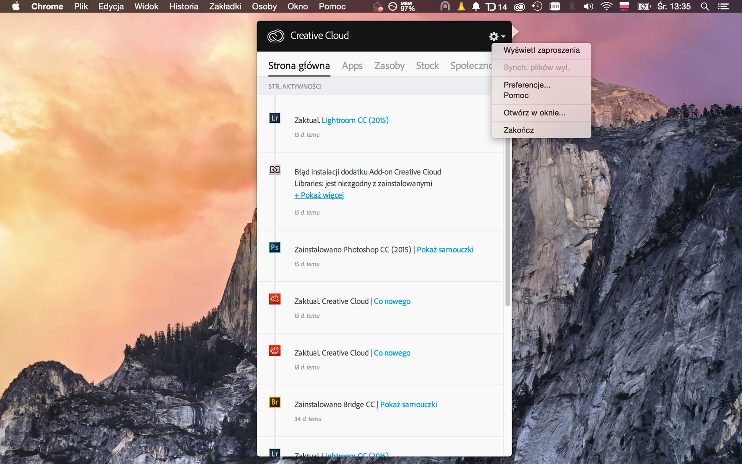The image size is (742, 464).
Task: Click the TD 14 menu bar item
Action: tap(496, 6)
